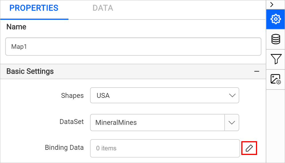Screen dimensions: 285x163
Task: Click the Binding Data label
Action: coord(64,148)
